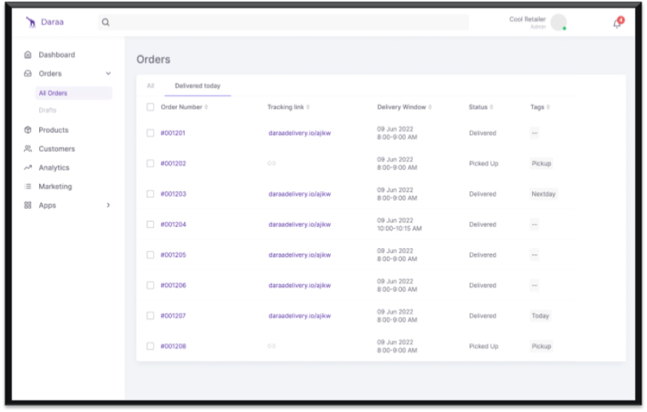Collapse the Orders sidebar menu chevron

[x=108, y=73]
